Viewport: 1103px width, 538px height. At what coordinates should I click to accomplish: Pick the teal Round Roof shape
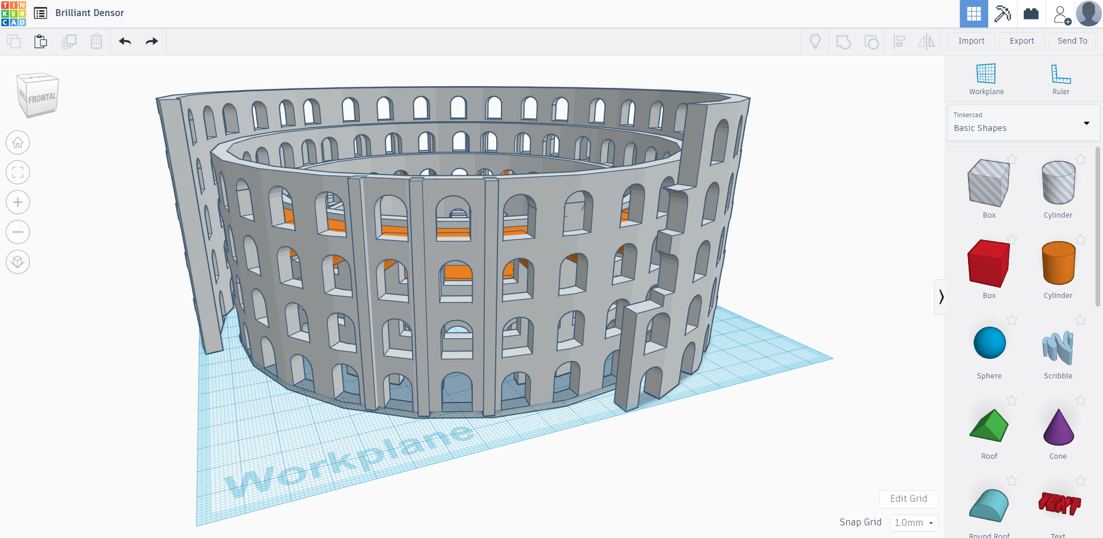(x=989, y=505)
